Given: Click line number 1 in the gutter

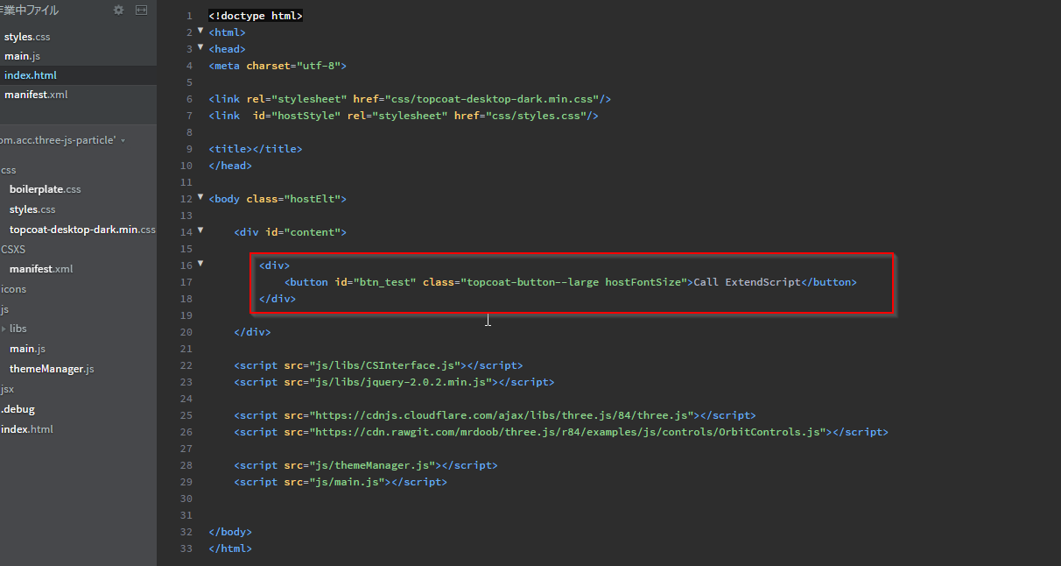Looking at the screenshot, I should [189, 17].
